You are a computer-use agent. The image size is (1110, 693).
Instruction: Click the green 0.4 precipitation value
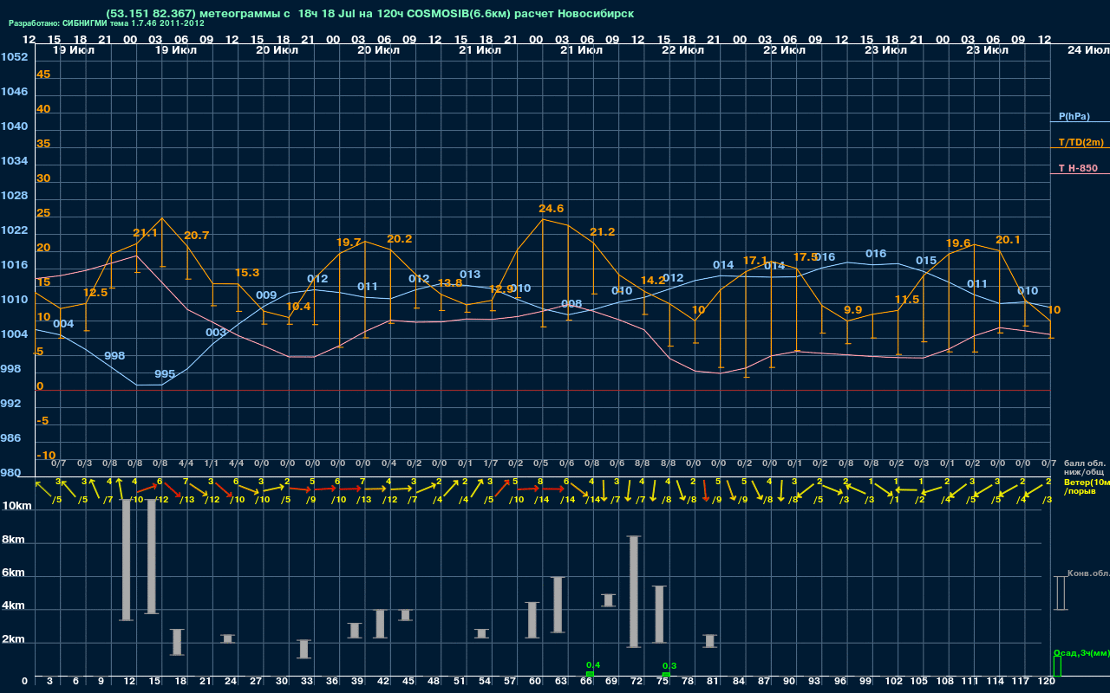[593, 664]
